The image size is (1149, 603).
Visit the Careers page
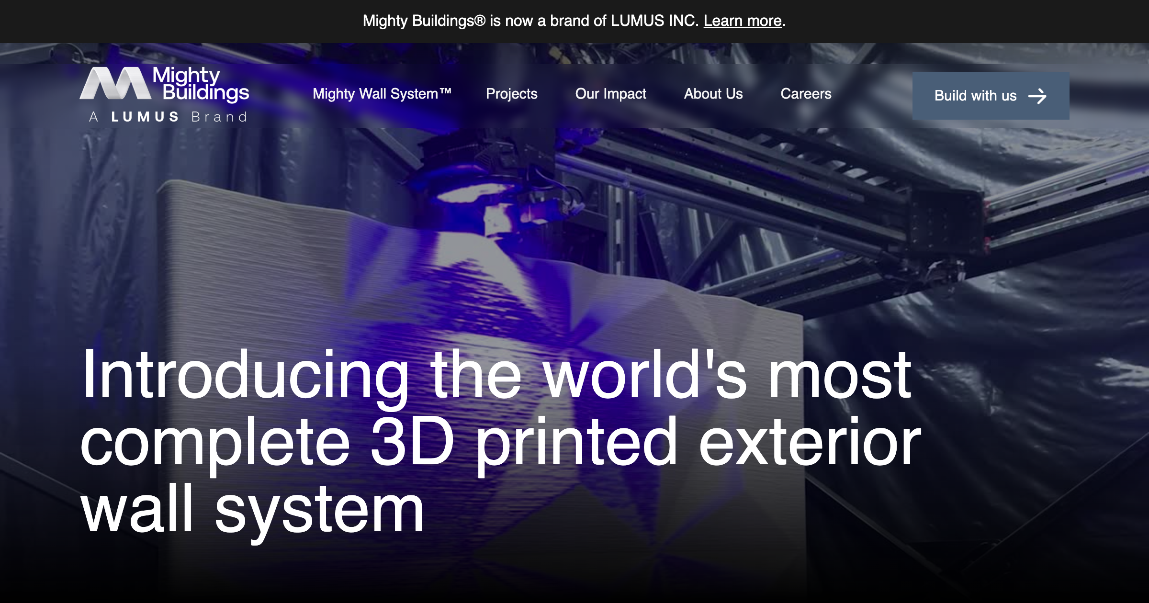(806, 94)
